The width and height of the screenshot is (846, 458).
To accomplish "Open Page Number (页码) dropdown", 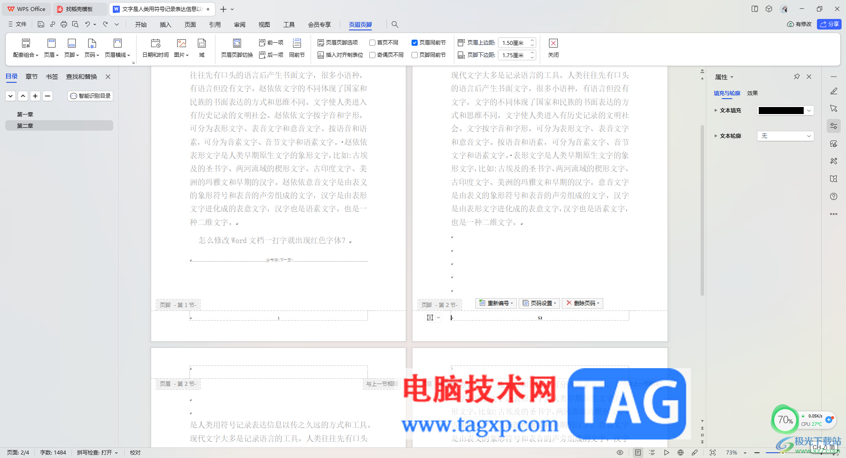I will [x=92, y=48].
